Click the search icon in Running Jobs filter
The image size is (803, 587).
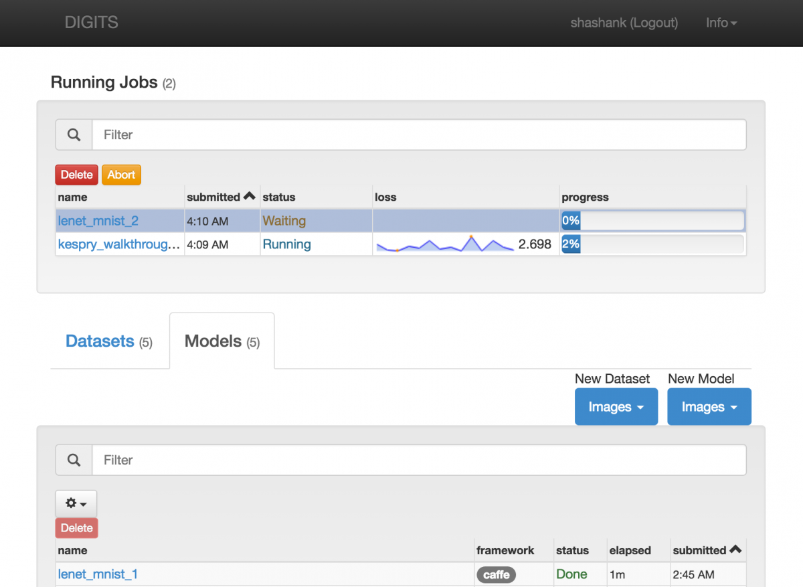pos(74,135)
